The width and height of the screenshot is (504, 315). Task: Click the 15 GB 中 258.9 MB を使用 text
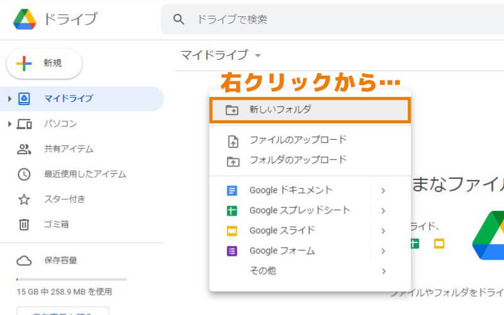64,292
